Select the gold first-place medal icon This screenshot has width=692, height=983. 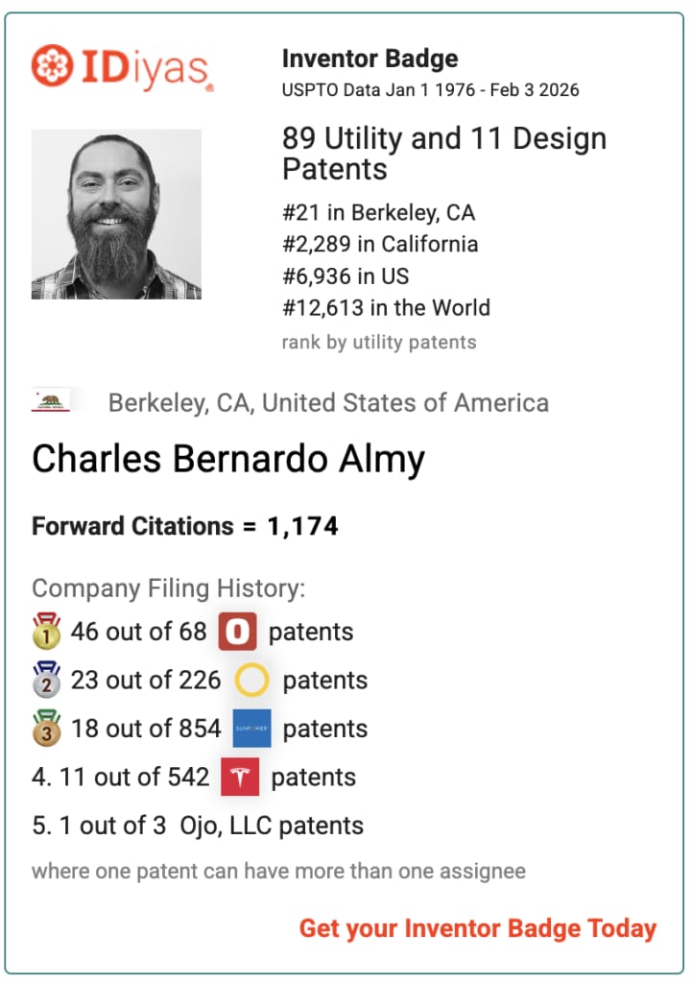coord(46,631)
